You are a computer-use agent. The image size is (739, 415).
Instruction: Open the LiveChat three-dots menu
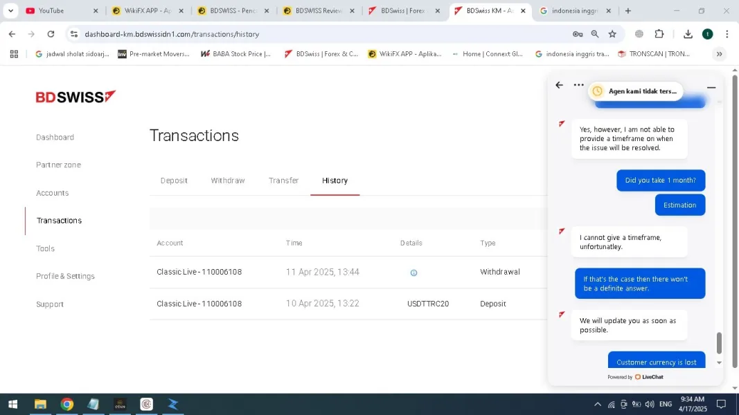pyautogui.click(x=578, y=85)
